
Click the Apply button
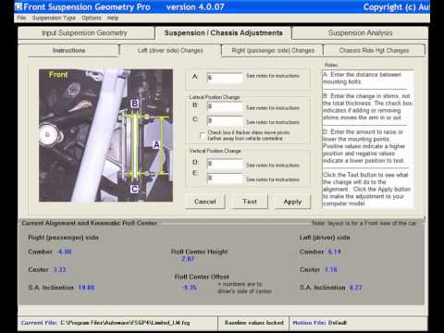coord(292,202)
